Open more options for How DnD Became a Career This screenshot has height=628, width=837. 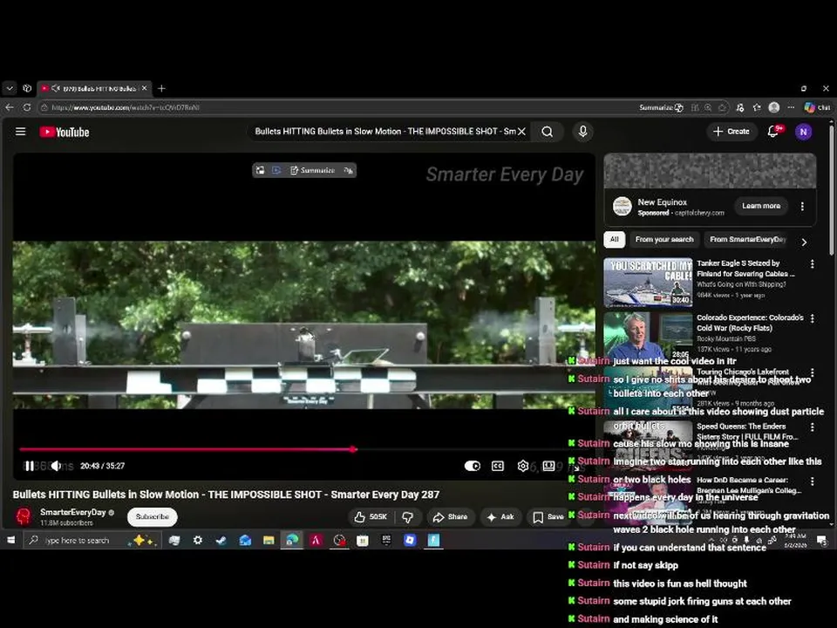(812, 481)
